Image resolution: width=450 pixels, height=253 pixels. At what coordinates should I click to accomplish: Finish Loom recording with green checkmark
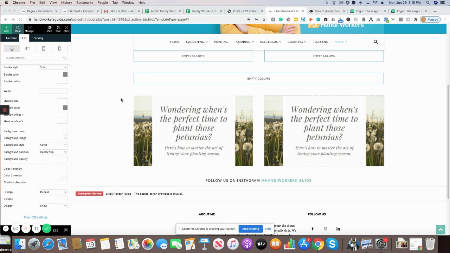pos(46,229)
